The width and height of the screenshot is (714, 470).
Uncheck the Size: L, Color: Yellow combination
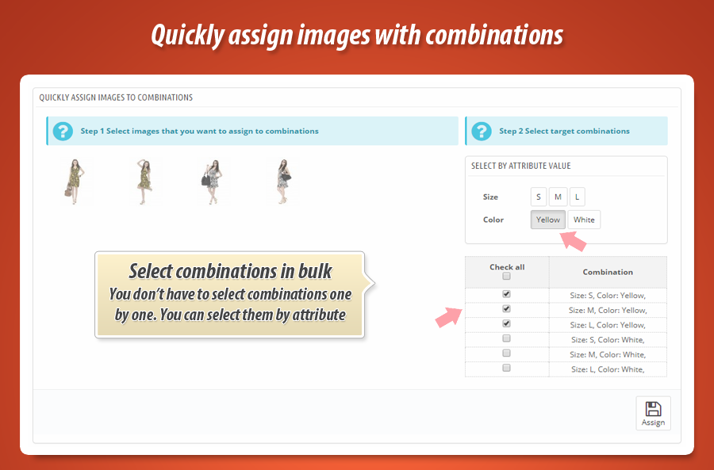click(507, 324)
